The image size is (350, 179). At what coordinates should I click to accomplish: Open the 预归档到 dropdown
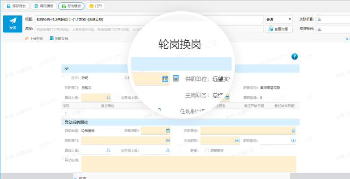(x=333, y=29)
